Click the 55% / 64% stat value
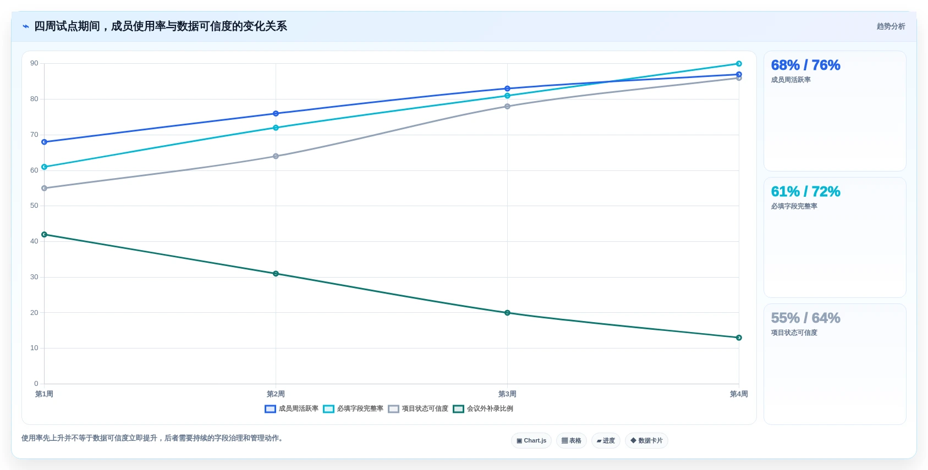Screen dimensions: 928x470 [x=805, y=318]
